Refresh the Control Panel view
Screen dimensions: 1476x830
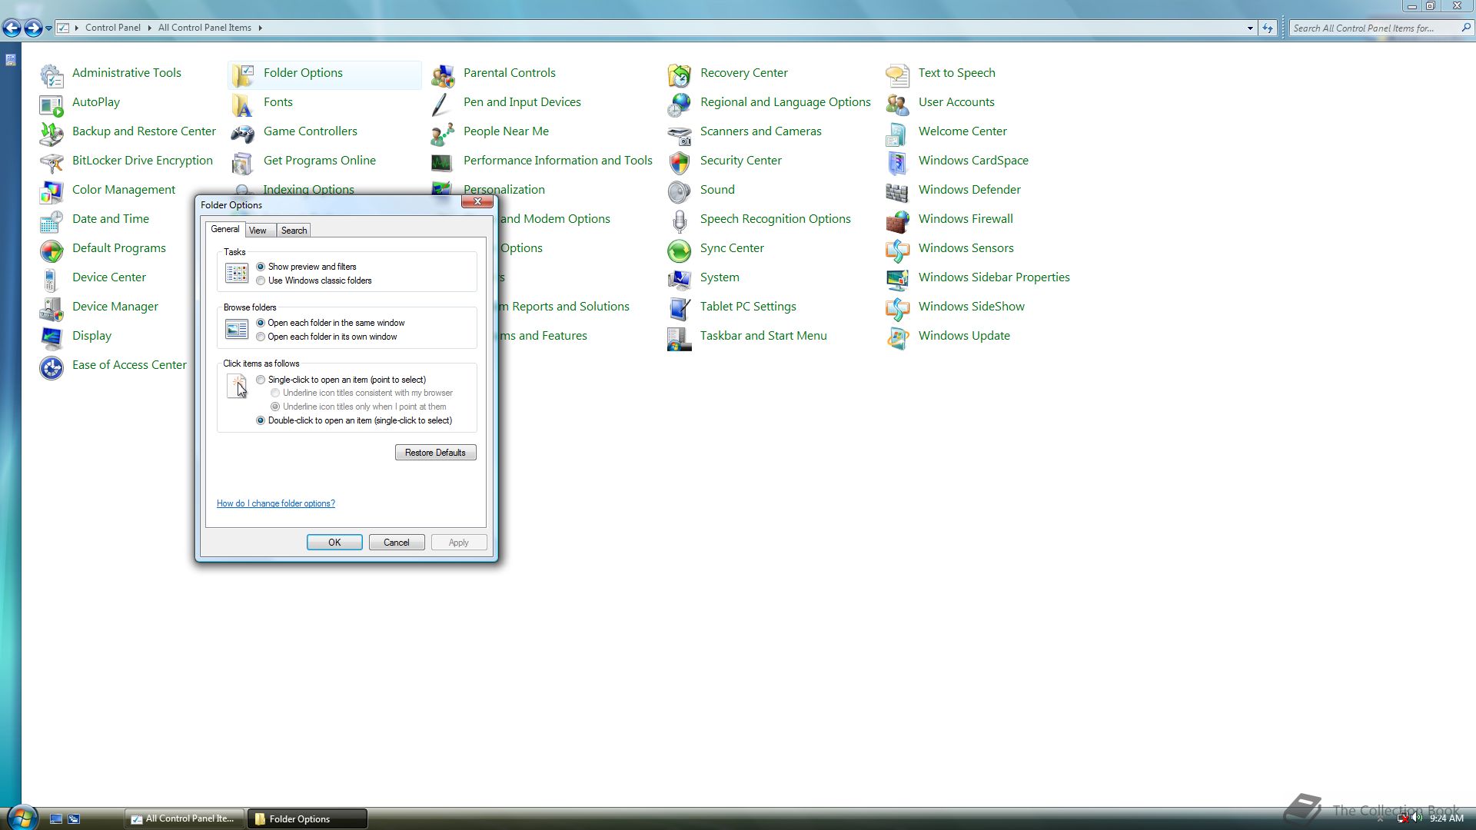pos(1268,28)
